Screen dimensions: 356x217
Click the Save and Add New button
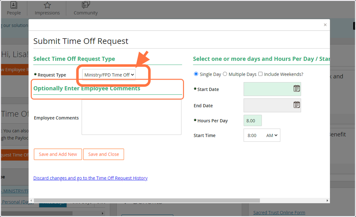coord(58,154)
